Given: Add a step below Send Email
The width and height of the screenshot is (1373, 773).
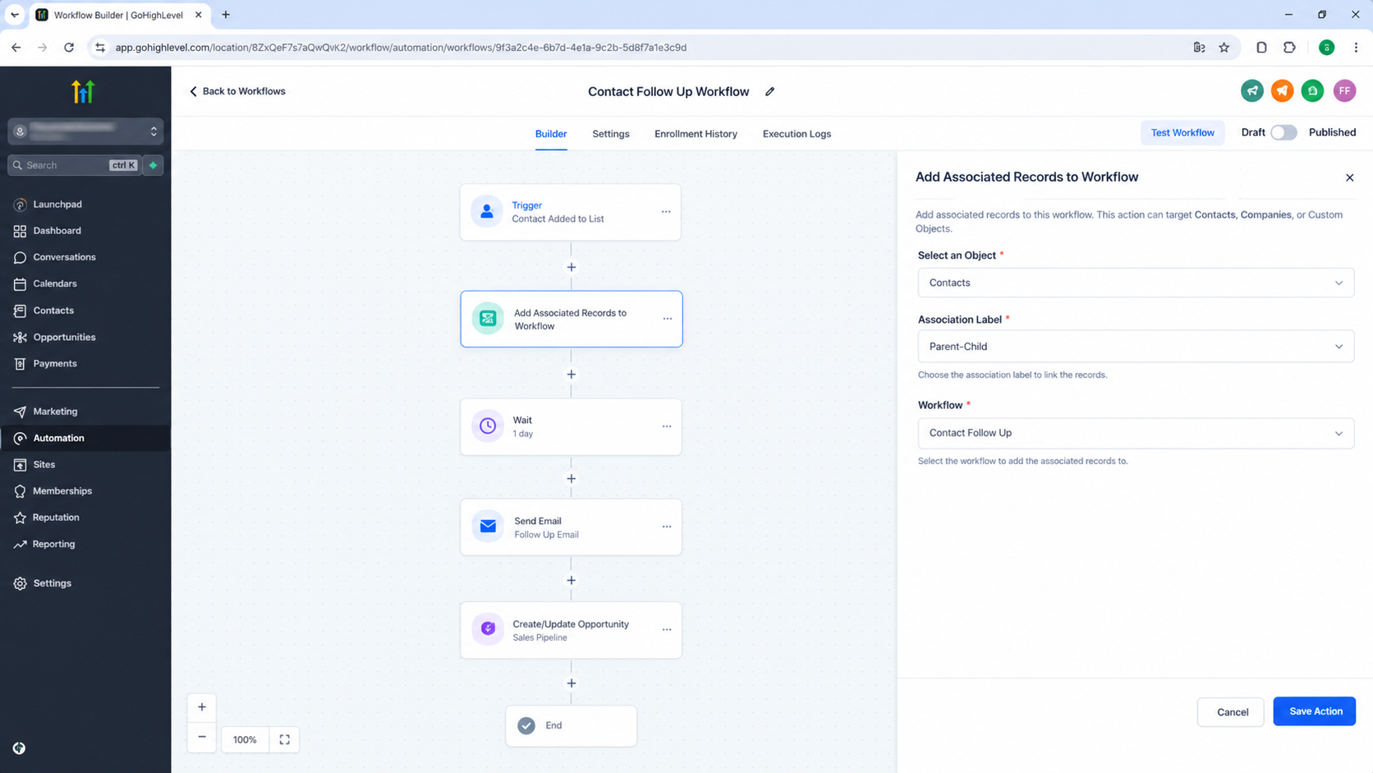Looking at the screenshot, I should click(x=572, y=581).
